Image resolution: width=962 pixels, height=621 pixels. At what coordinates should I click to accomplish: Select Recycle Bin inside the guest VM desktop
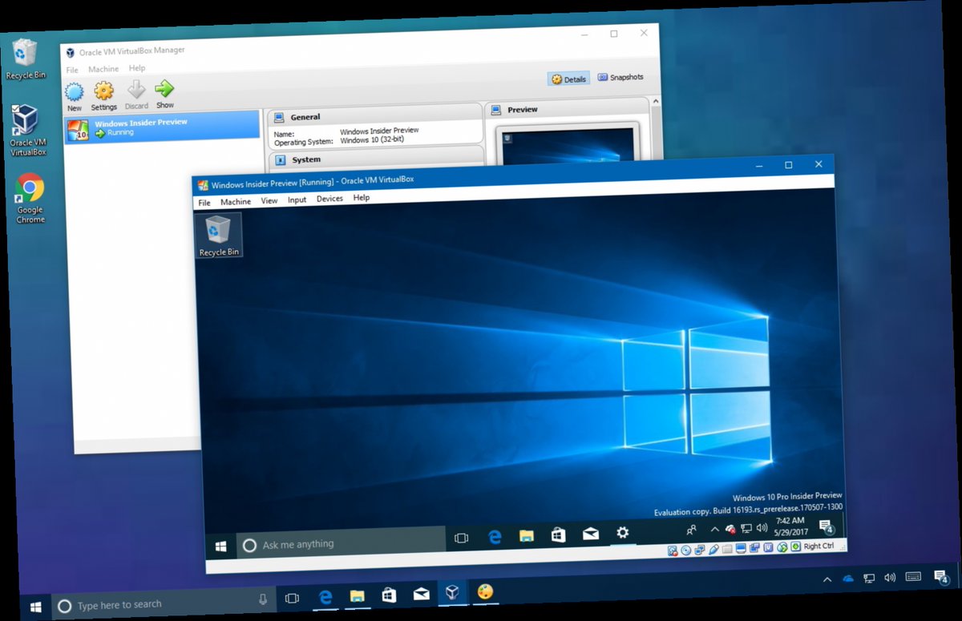(x=219, y=236)
